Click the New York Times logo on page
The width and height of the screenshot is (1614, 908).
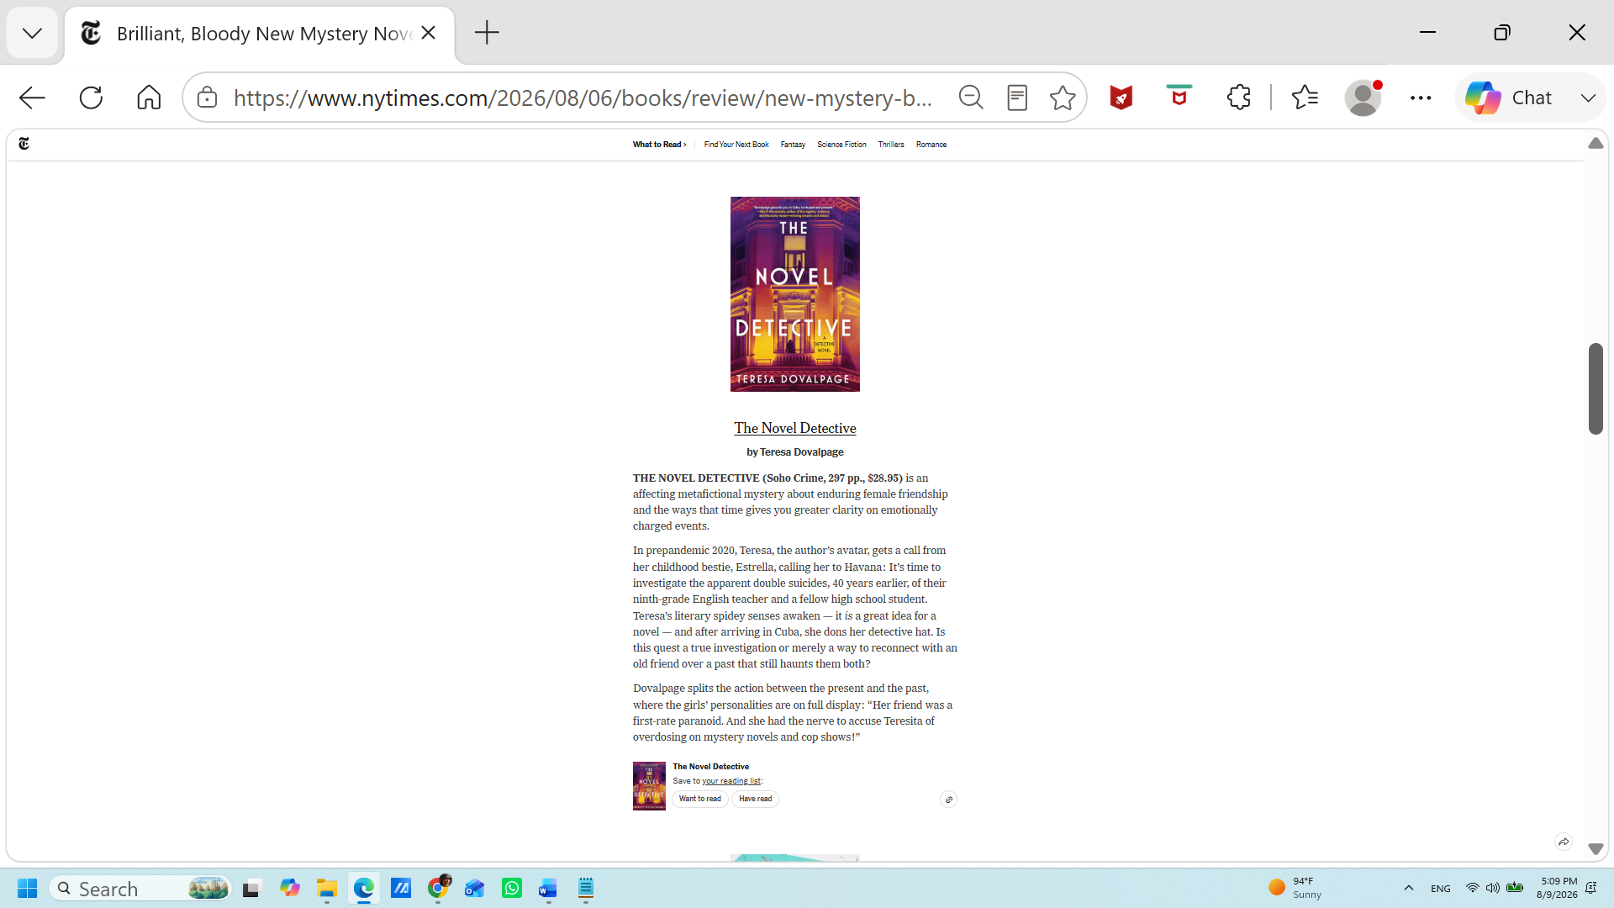point(24,144)
